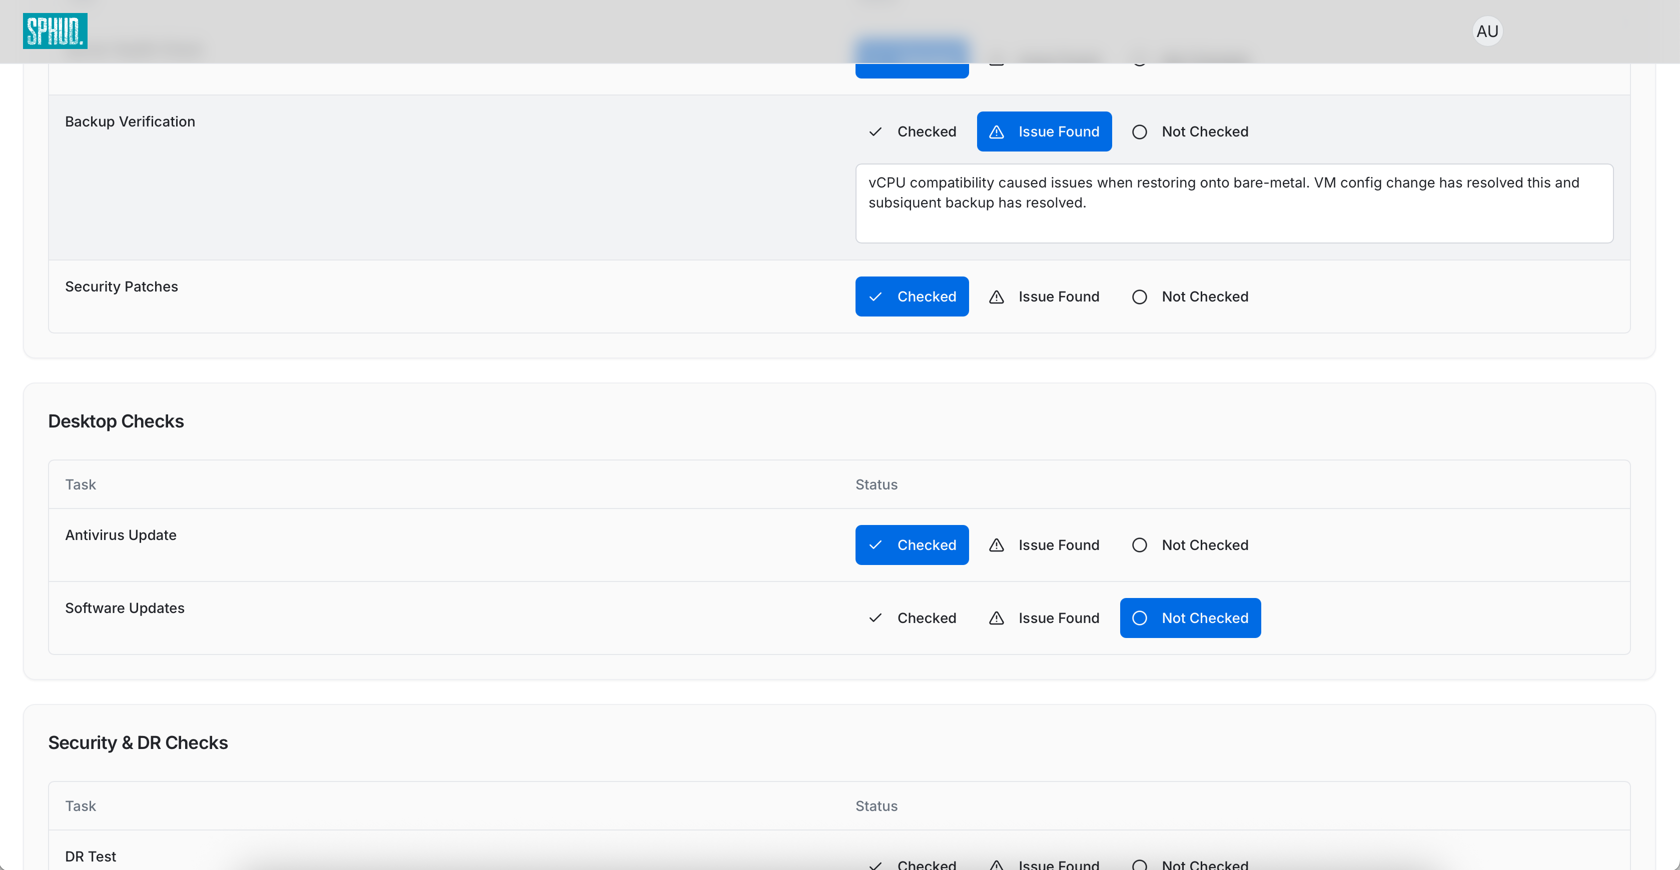Click the Security & DR Checks heading
The image size is (1680, 870).
click(x=138, y=742)
